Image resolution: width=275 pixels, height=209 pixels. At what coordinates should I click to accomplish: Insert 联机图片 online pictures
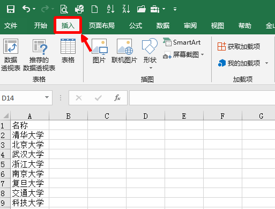point(124,51)
